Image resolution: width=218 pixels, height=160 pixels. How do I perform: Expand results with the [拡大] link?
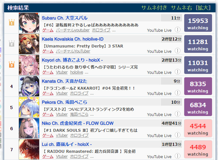pyautogui.click(x=203, y=8)
